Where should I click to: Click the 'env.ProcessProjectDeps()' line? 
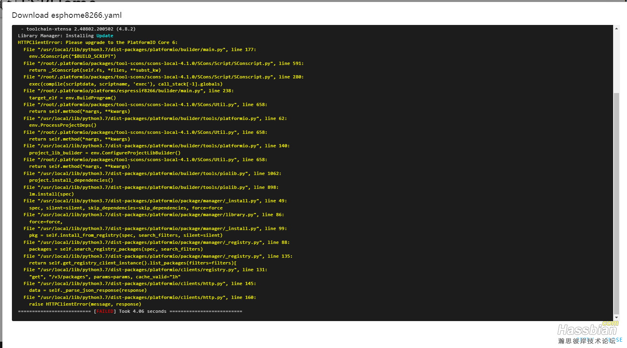(63, 125)
